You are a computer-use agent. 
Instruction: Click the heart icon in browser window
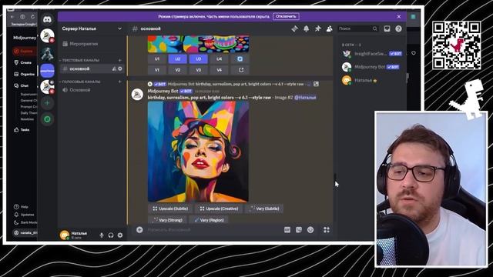click(414, 53)
